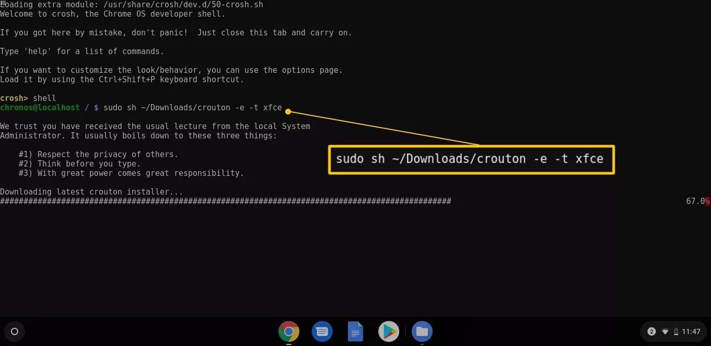Viewport: 711px width, 346px height.
Task: Open Google Docs from the shelf
Action: pos(355,331)
